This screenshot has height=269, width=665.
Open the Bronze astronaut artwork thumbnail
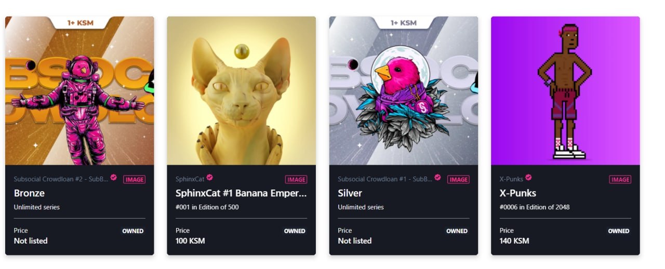[x=79, y=91]
